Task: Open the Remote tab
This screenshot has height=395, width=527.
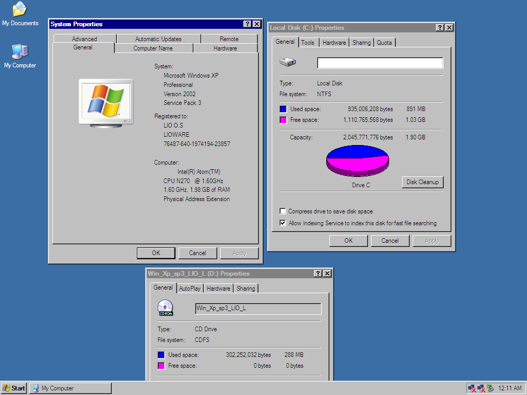Action: [x=229, y=39]
